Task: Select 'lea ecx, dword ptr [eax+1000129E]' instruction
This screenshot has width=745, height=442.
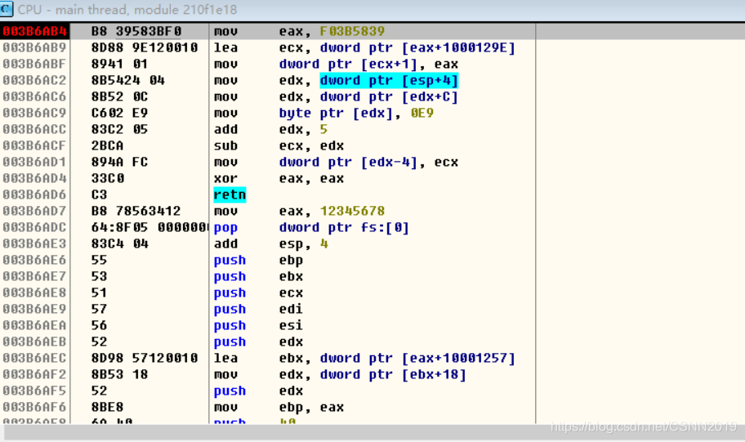Action: 364,47
